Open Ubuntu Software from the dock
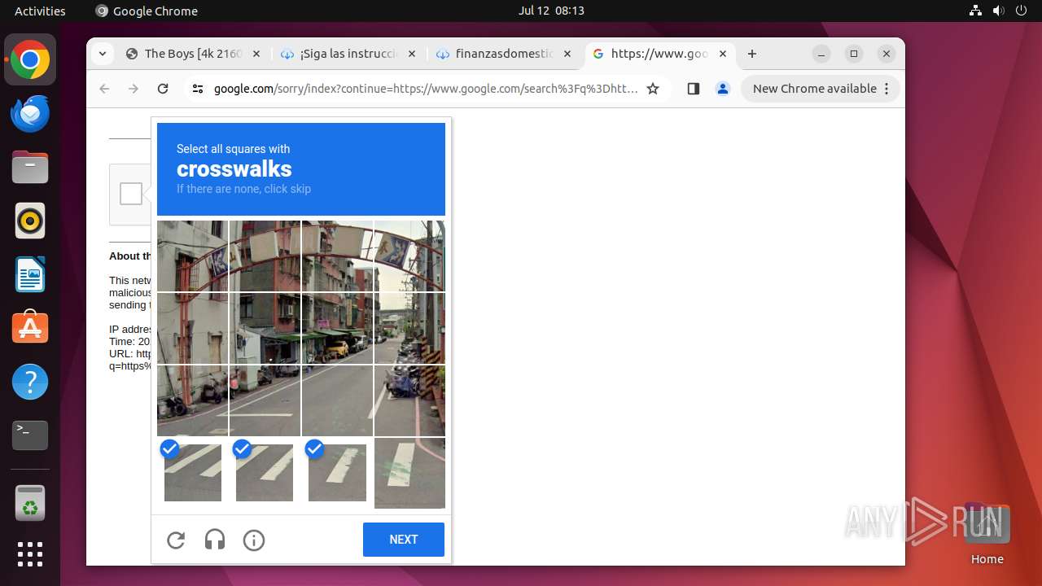 (30, 328)
